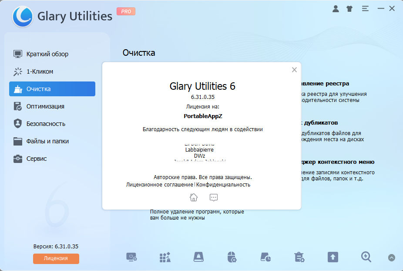
Task: Click the Версия: 6.31.0.35 sidebar label
Action: [56, 247]
